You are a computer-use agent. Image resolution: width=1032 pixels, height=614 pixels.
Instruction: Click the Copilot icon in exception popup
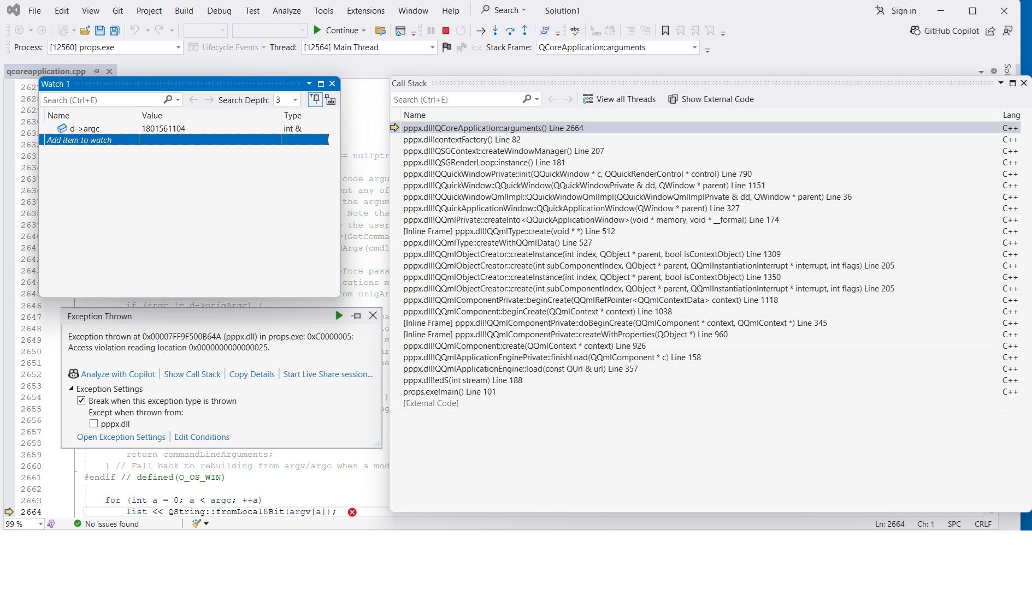(73, 374)
